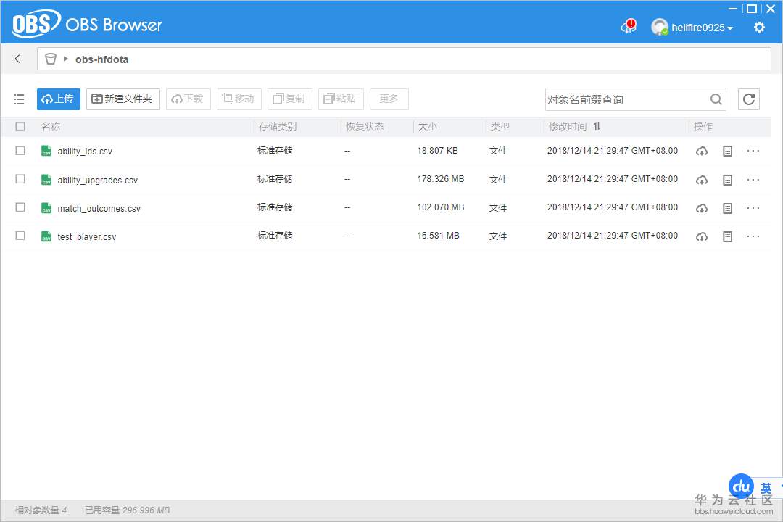Open properties of ability_upgrades.csv

click(x=728, y=180)
